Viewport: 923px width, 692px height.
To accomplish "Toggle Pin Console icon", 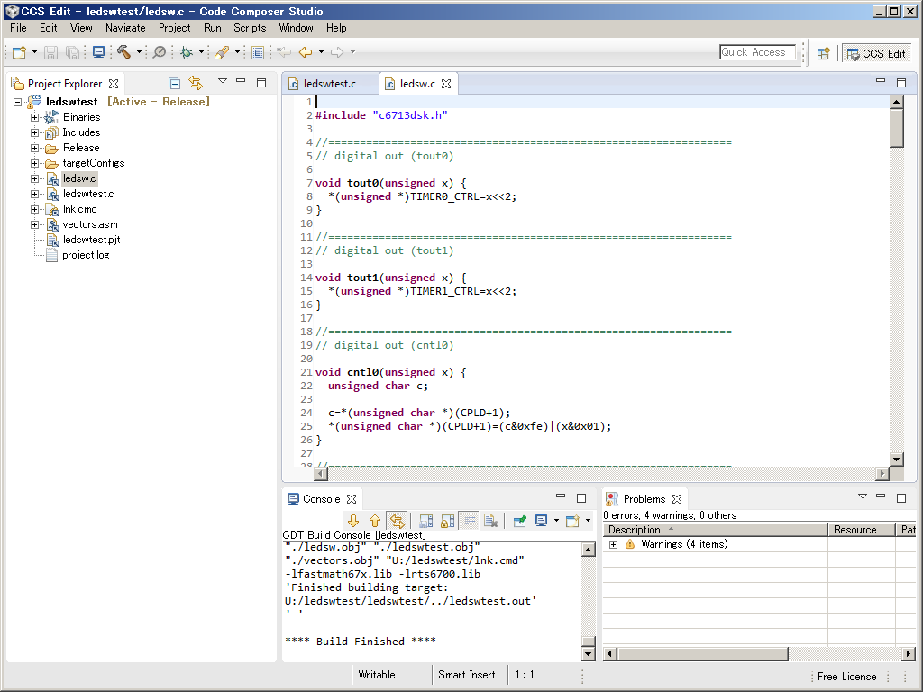I will click(520, 521).
